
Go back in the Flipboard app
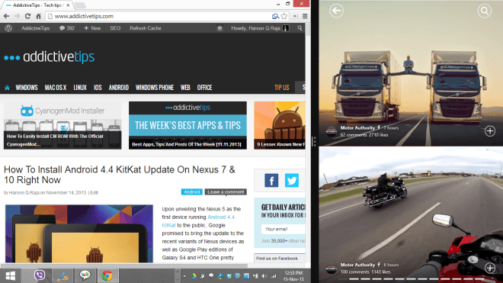coord(336,11)
